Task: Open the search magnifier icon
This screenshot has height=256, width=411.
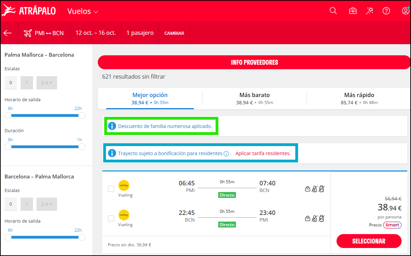Action: pyautogui.click(x=333, y=11)
